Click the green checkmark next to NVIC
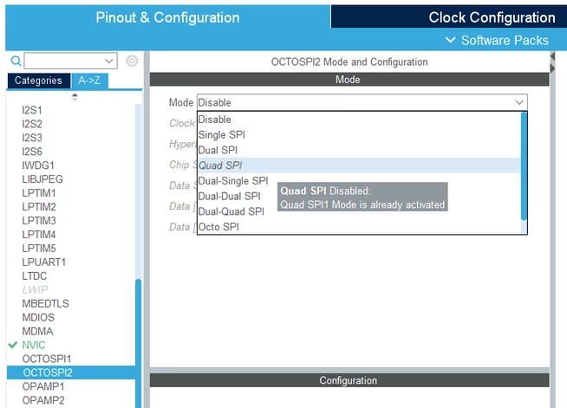Screen dimensions: 567x408 13,345
